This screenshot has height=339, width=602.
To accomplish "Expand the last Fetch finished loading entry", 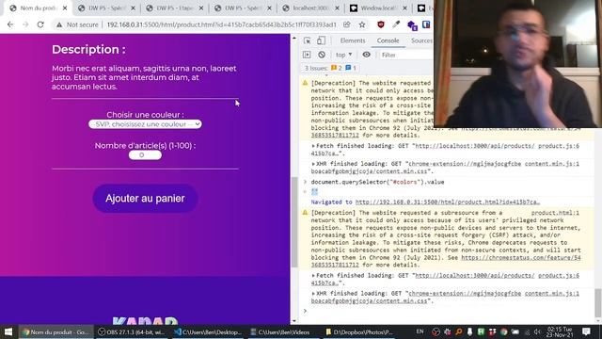I will tap(313, 276).
